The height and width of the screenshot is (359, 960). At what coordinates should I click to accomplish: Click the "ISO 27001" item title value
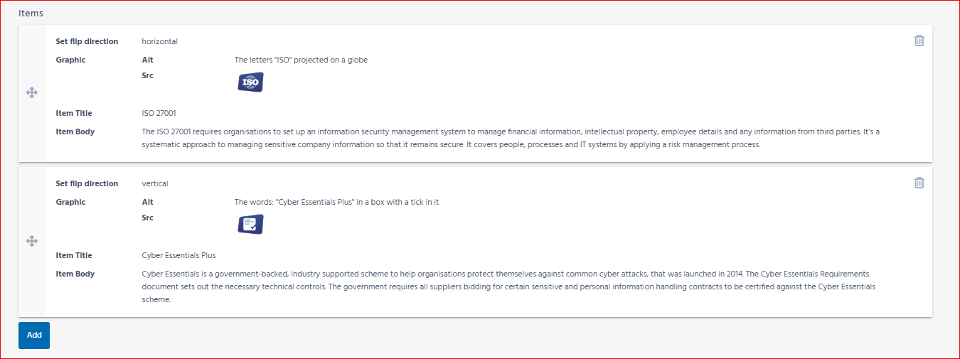(159, 113)
